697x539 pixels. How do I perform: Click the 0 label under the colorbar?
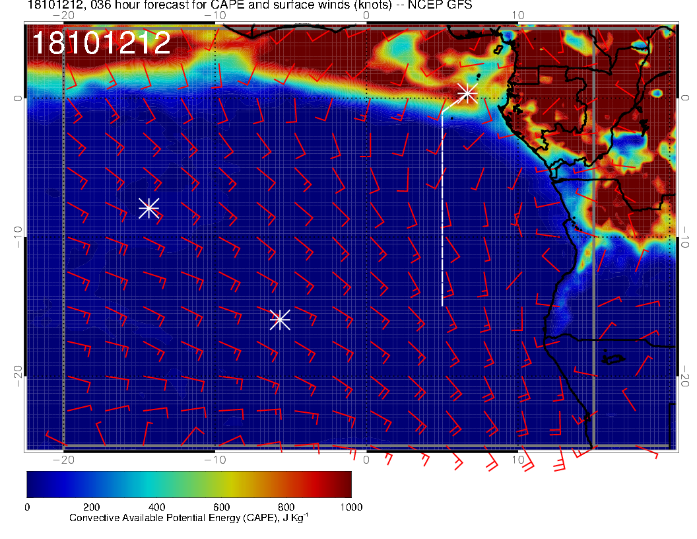pos(27,507)
